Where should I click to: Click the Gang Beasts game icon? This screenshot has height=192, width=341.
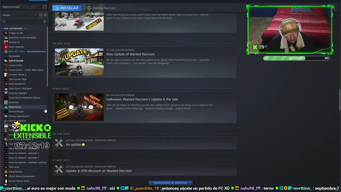coord(6,172)
